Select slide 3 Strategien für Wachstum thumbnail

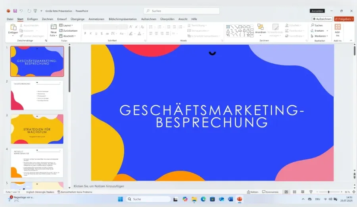[37, 129]
